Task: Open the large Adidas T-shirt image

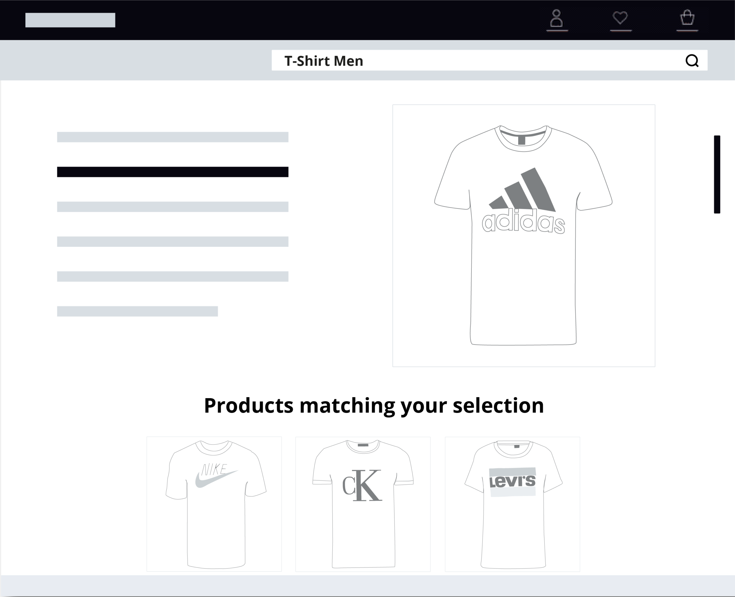Action: pyautogui.click(x=524, y=236)
